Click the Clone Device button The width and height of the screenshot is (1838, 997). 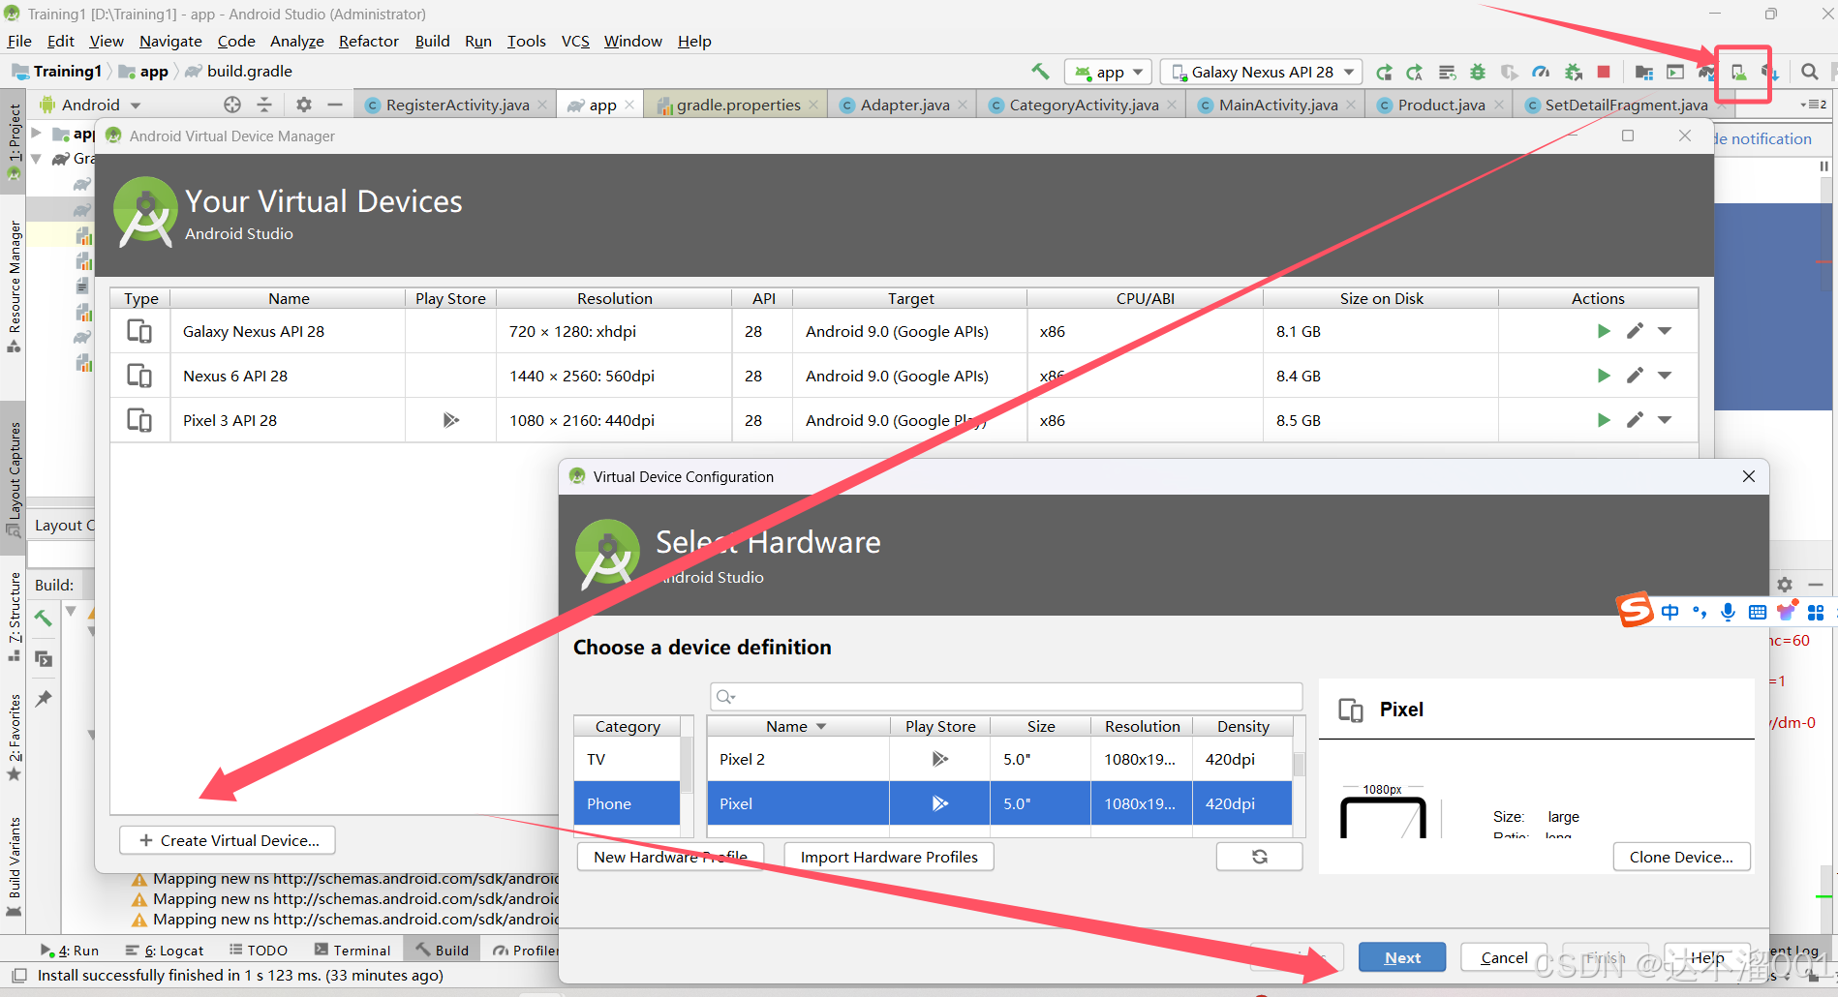1681,857
